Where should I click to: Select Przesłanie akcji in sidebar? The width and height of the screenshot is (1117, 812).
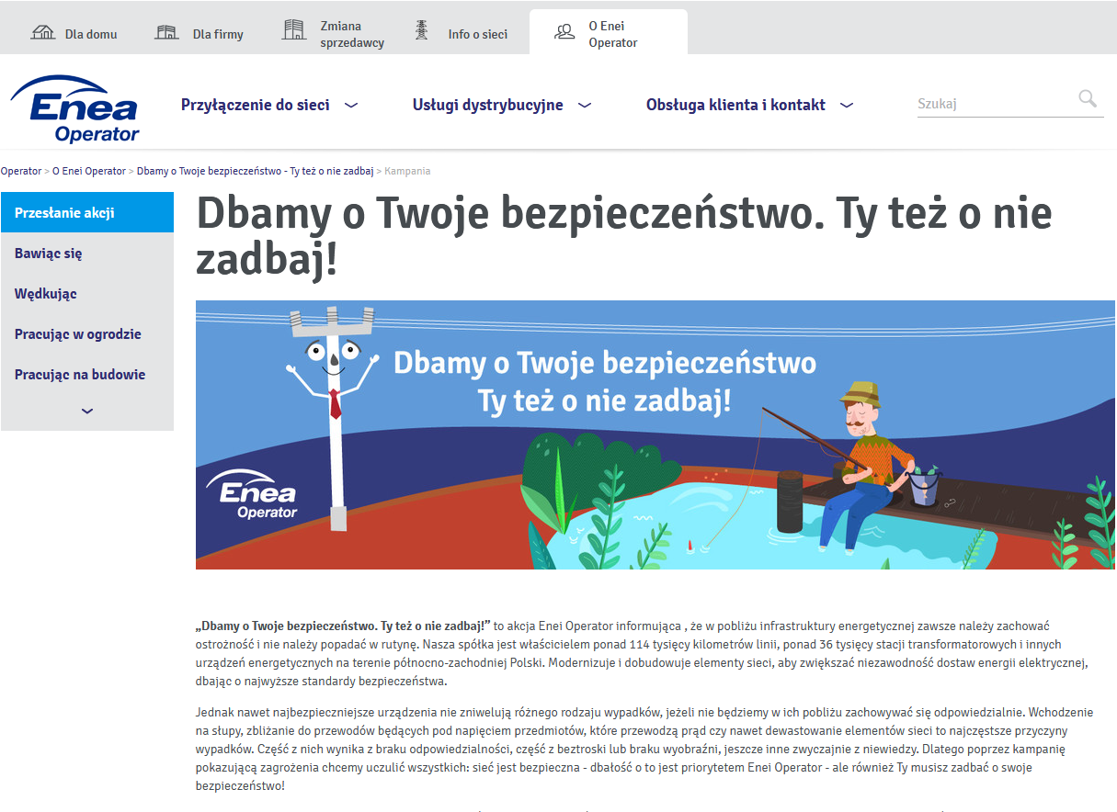click(87, 212)
